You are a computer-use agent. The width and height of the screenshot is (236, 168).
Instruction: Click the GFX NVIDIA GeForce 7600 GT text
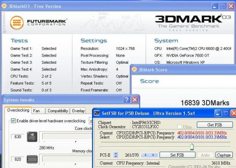tap(182, 55)
